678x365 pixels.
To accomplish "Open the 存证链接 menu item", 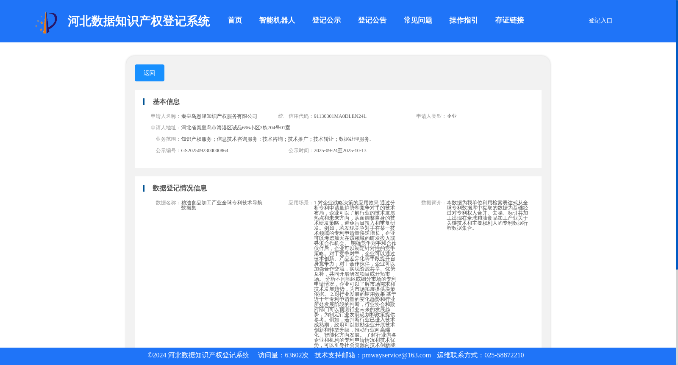I will point(509,20).
